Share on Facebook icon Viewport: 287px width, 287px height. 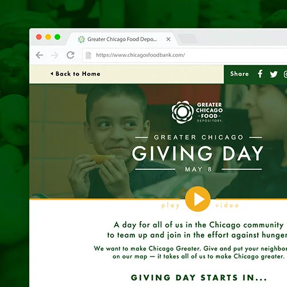pos(260,73)
